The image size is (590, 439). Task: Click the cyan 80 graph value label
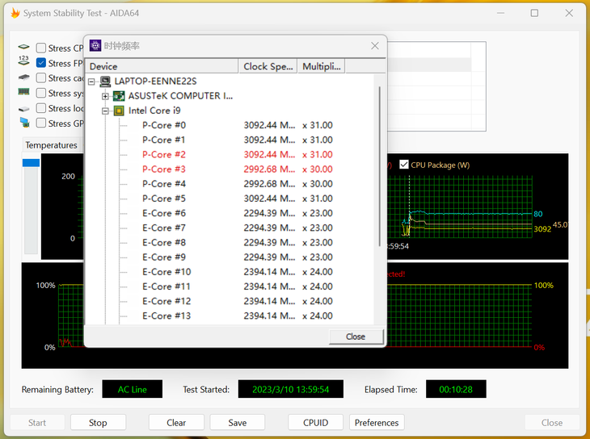[538, 214]
